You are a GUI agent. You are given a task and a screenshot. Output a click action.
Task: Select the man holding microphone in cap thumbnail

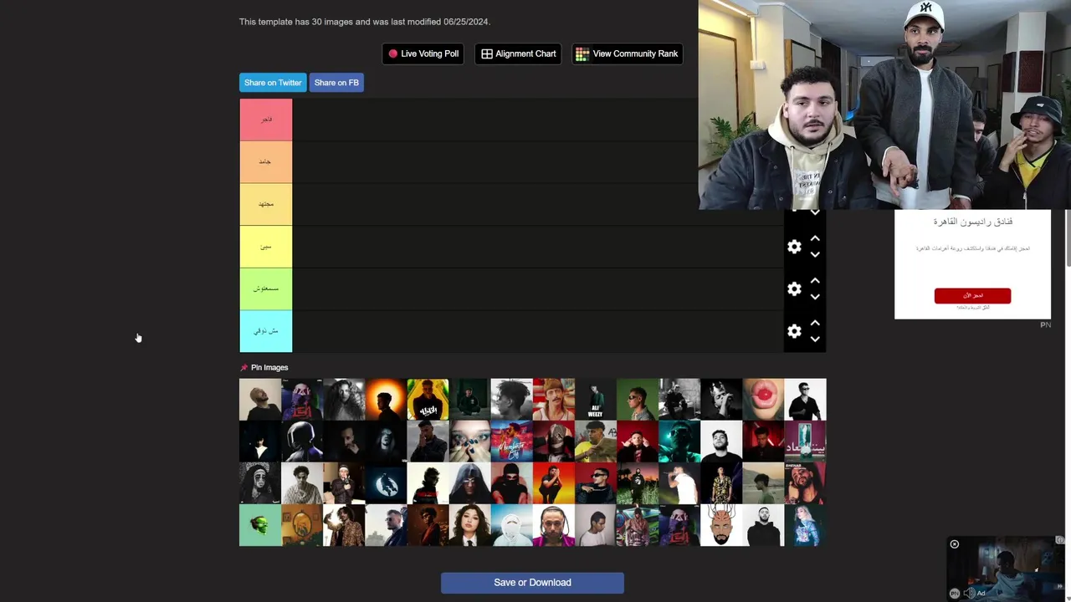point(344,483)
